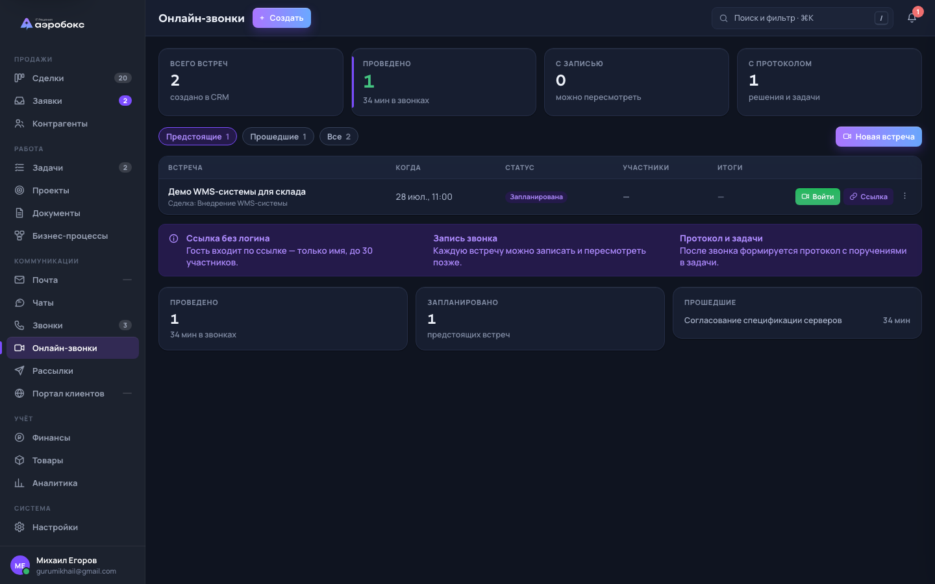
Task: Open Демо WMS-системы для склада meeting
Action: click(237, 191)
